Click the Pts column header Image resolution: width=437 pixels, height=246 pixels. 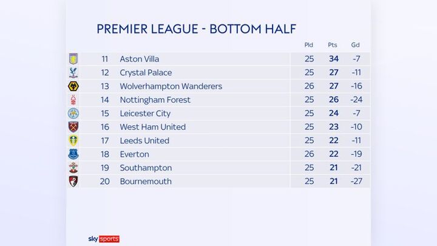[333, 45]
